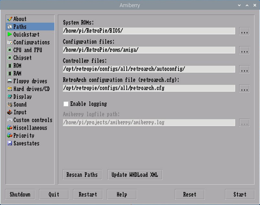Click the Custom controls gamepad icon

tap(10, 120)
